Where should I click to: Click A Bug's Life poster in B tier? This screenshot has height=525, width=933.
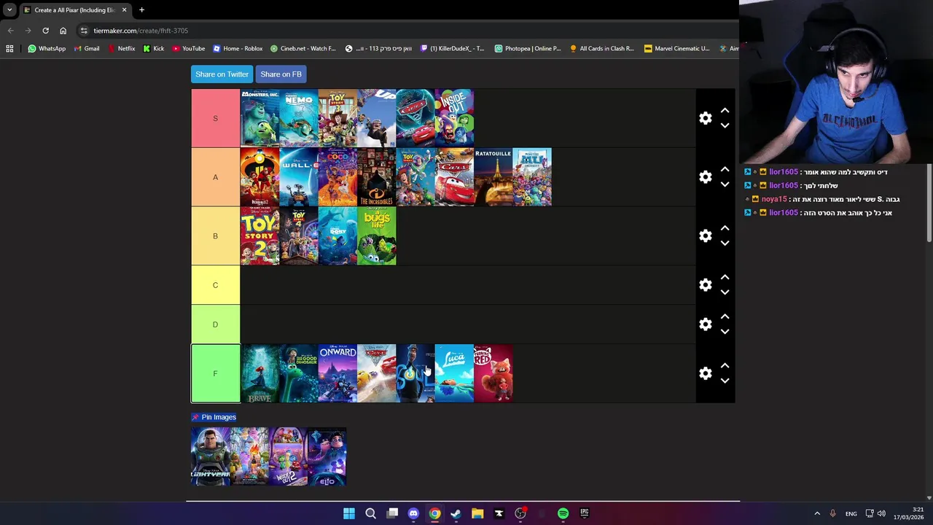pos(376,236)
